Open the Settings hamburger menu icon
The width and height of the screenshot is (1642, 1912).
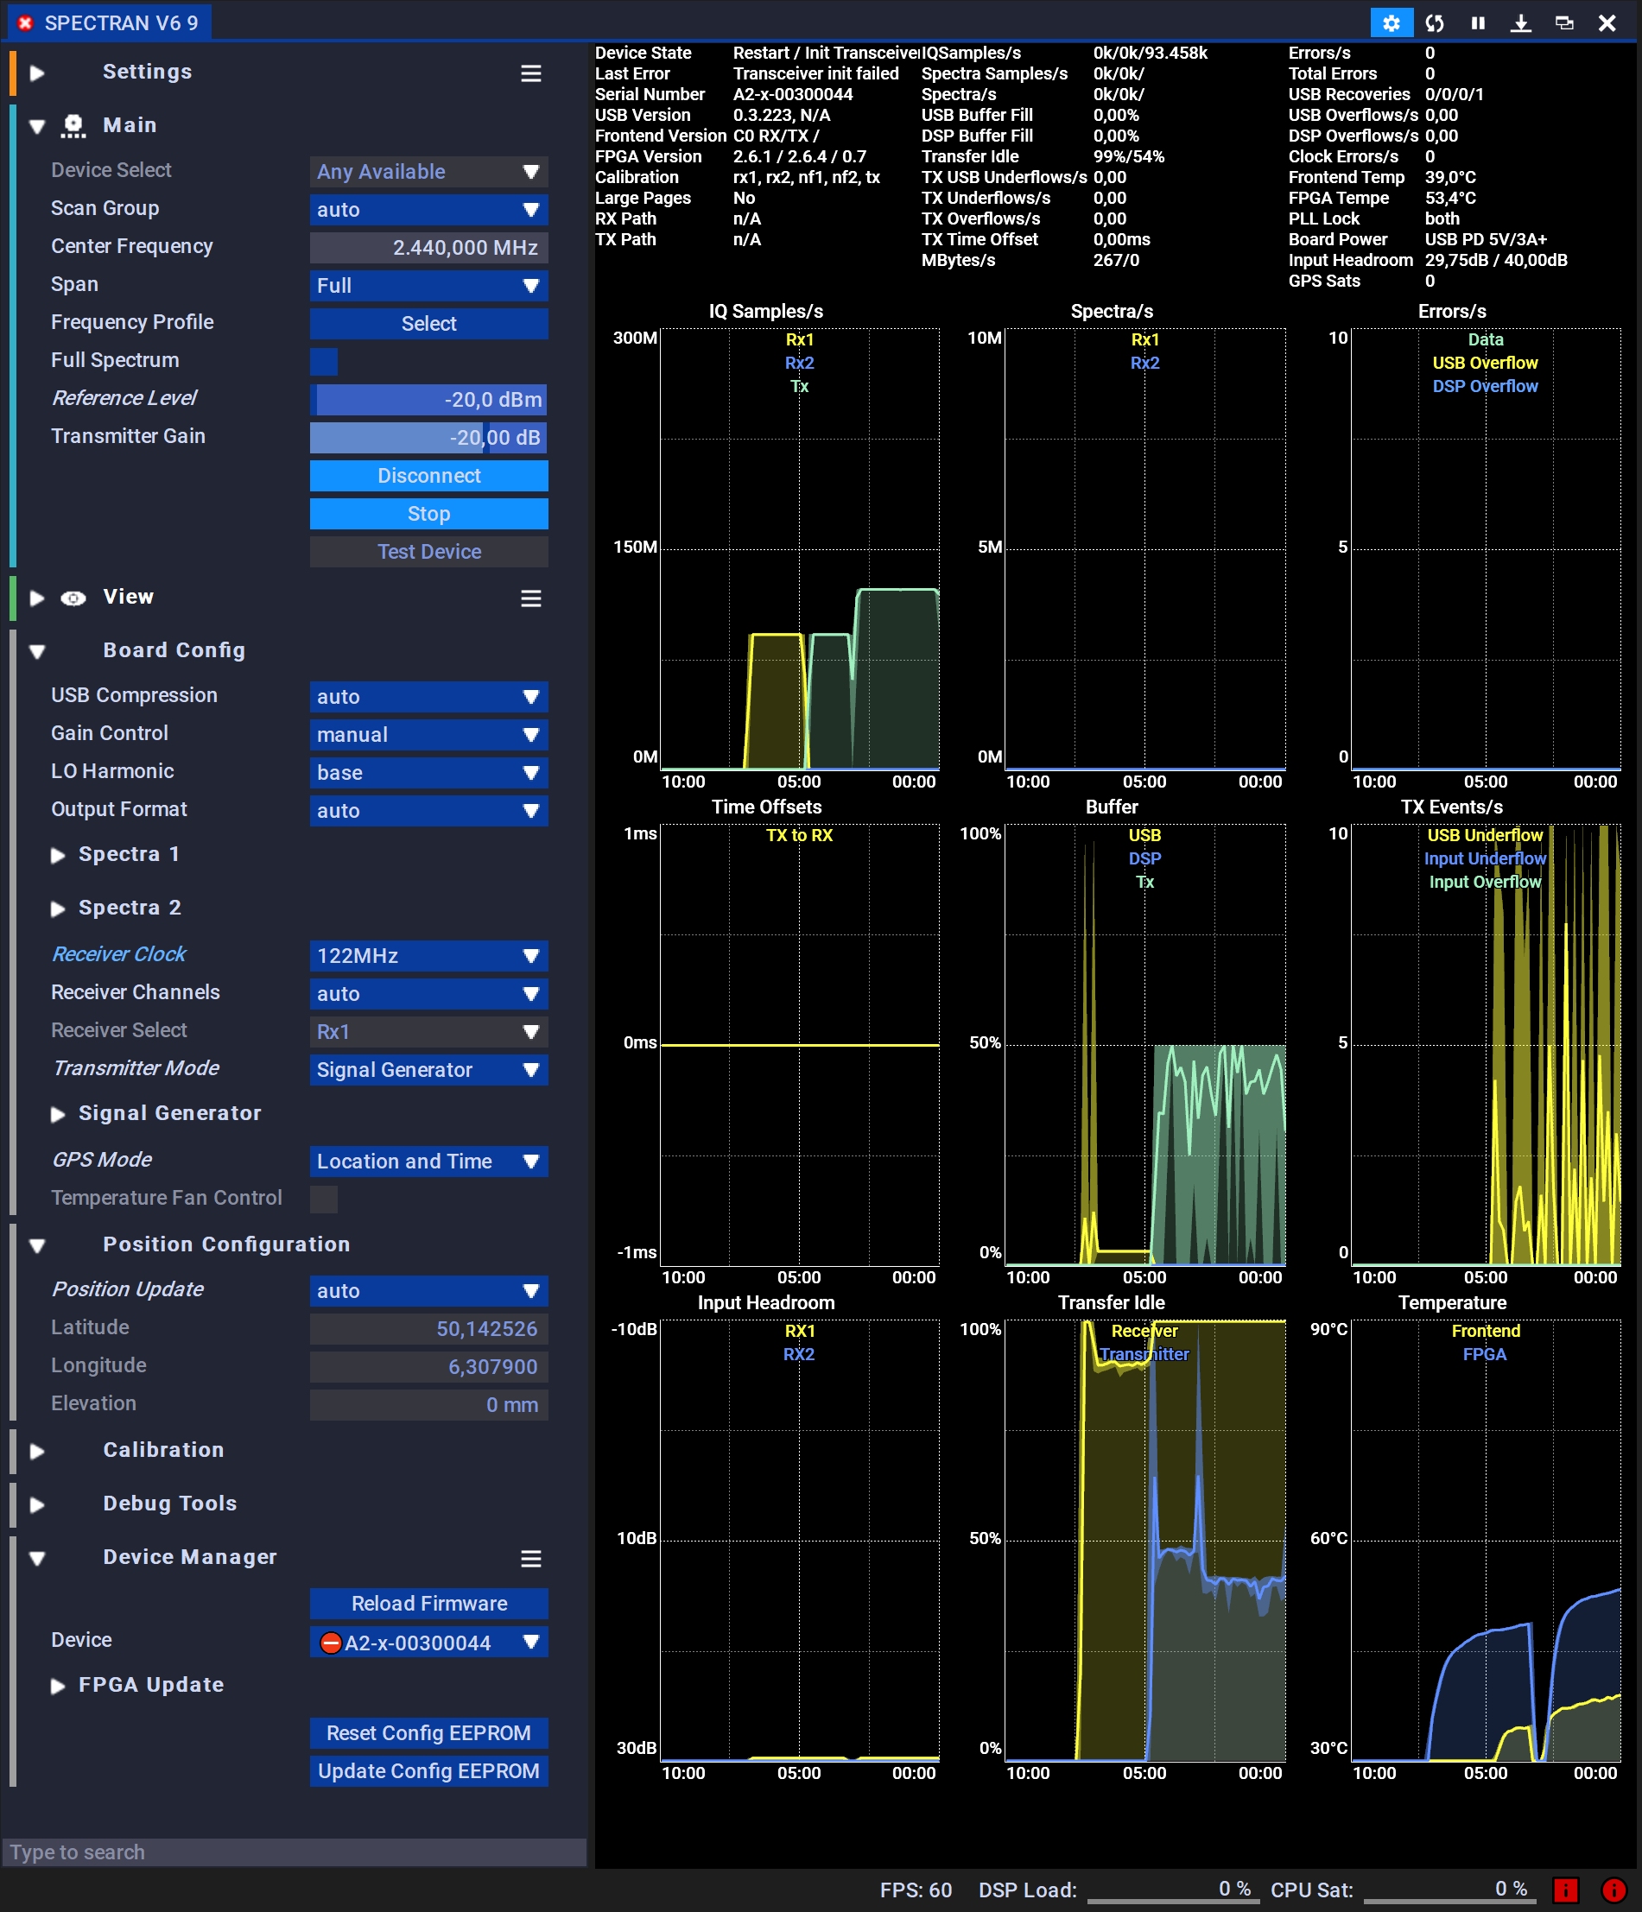click(530, 73)
